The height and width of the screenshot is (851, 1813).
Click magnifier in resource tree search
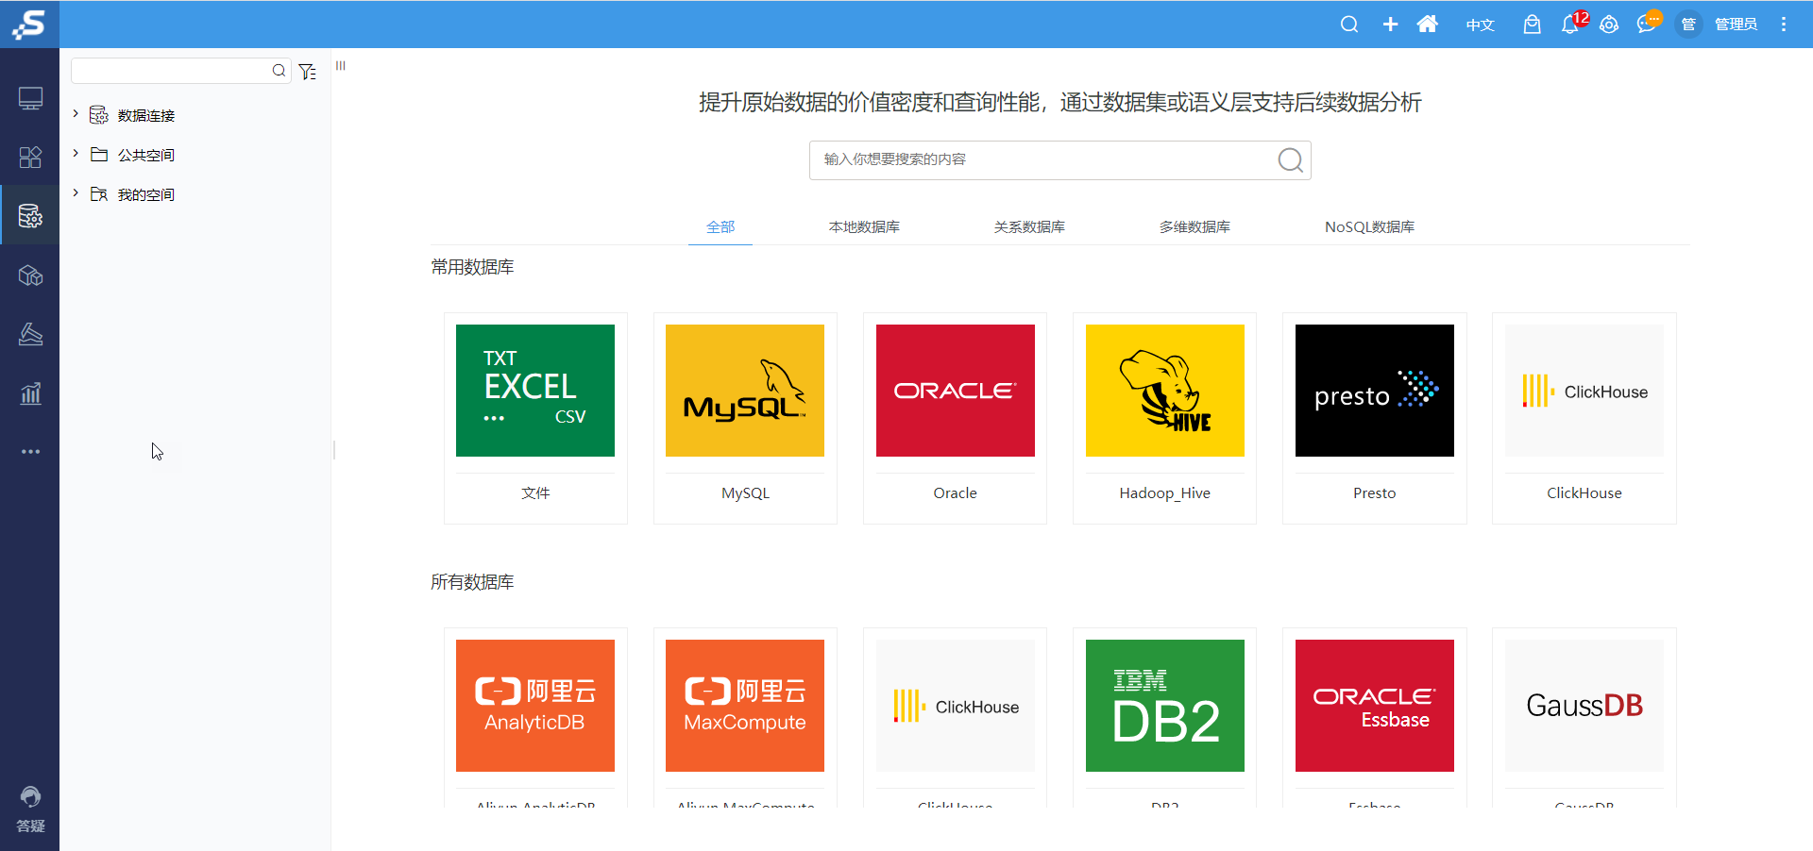pos(279,71)
